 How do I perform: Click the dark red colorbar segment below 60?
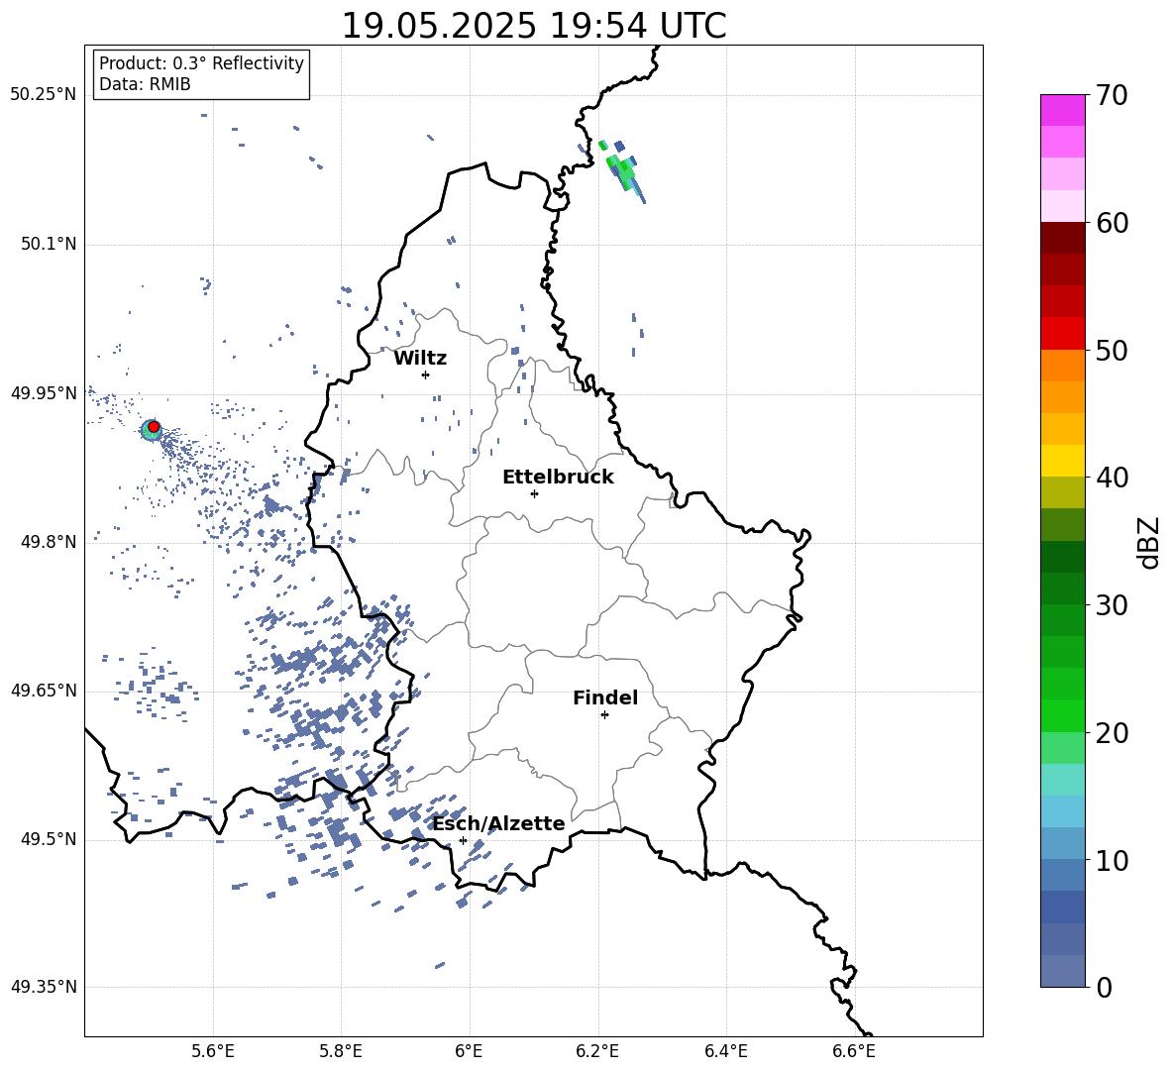coord(1063,238)
